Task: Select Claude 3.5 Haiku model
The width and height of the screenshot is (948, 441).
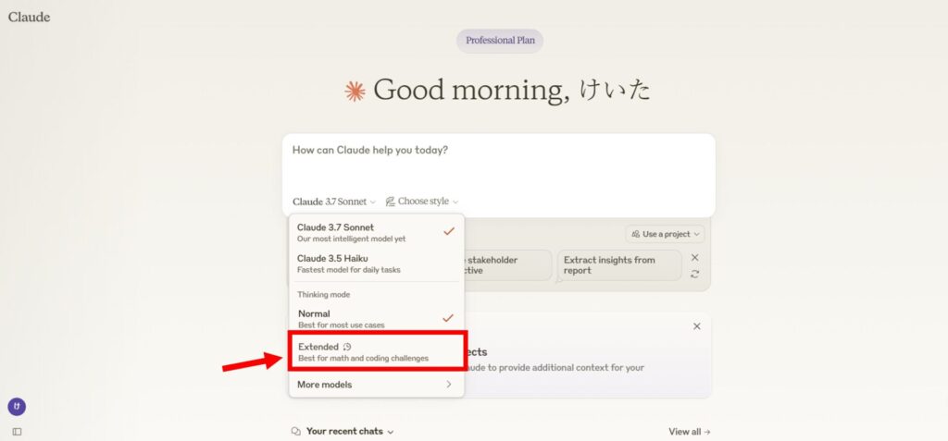Action: tap(377, 263)
